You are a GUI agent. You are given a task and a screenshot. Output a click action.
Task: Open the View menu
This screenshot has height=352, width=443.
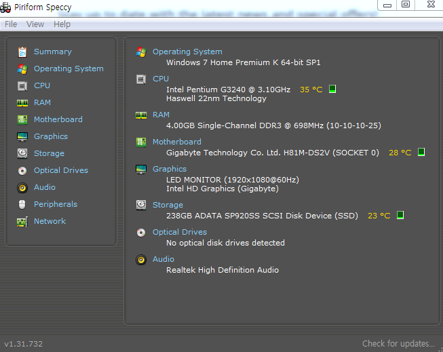(x=35, y=24)
